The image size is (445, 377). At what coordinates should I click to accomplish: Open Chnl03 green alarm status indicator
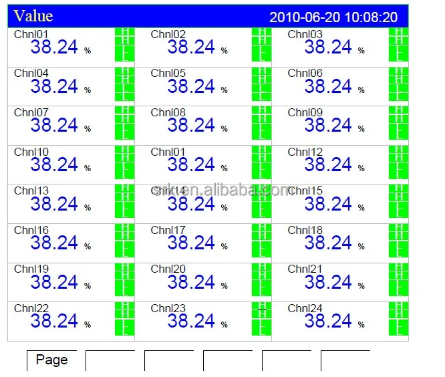pos(398,45)
